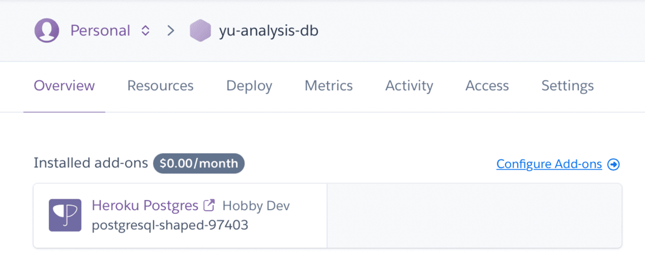Navigate to the Settings tab
Image resolution: width=645 pixels, height=266 pixels.
(567, 86)
